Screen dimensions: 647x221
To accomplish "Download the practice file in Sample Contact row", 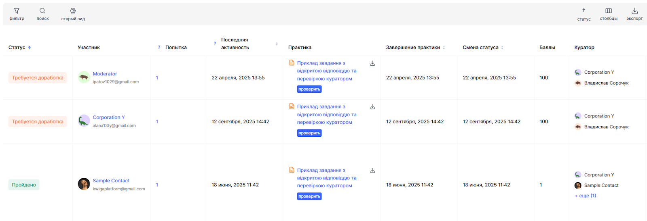I will [x=372, y=171].
